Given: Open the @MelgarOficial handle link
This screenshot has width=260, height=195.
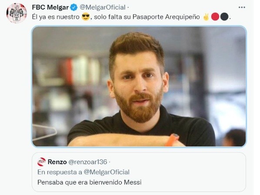Looking at the screenshot, I should click(x=103, y=7).
